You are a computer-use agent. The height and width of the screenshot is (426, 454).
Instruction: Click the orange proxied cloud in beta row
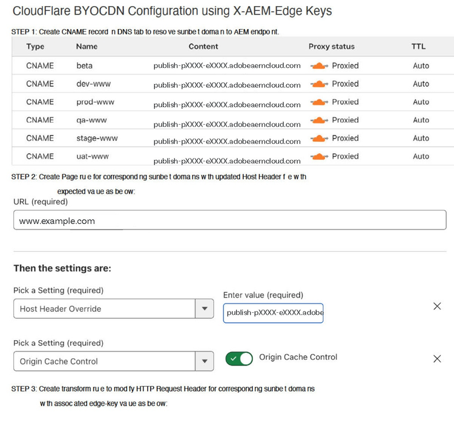pyautogui.click(x=319, y=65)
